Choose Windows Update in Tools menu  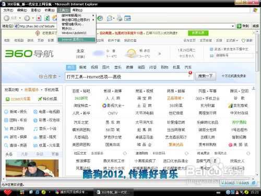77,33
